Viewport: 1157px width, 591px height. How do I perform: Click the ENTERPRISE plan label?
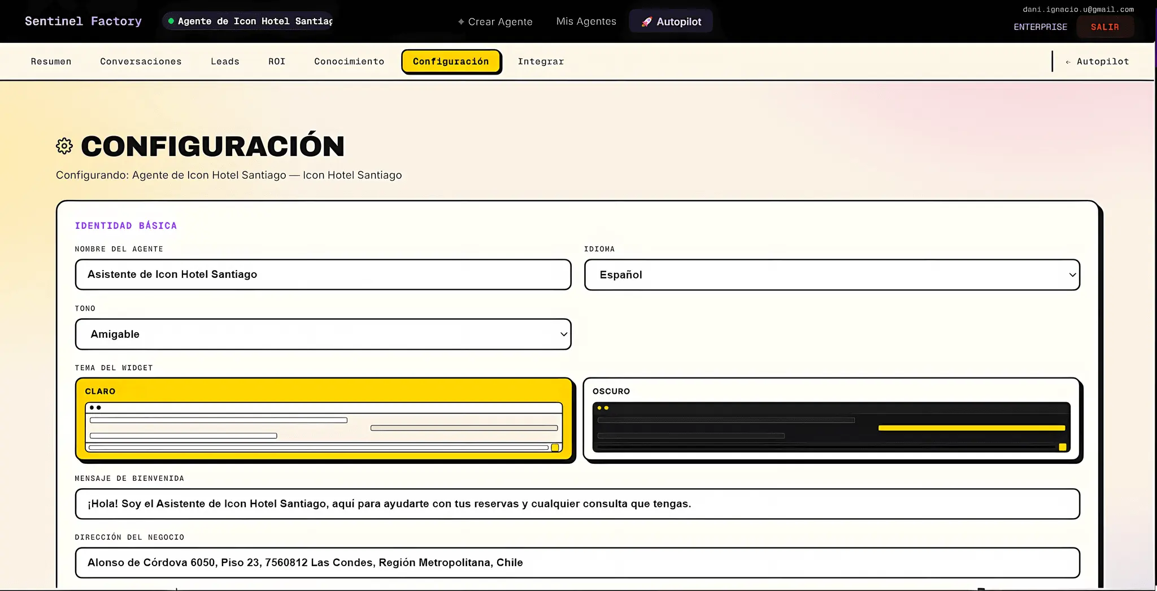[1040, 27]
